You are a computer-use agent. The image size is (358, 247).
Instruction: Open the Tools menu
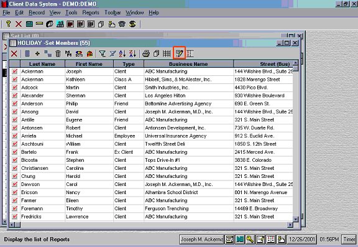pyautogui.click(x=71, y=12)
